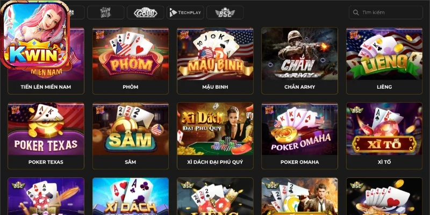
Task: Click the KWIN logo badge
Action: point(35,35)
